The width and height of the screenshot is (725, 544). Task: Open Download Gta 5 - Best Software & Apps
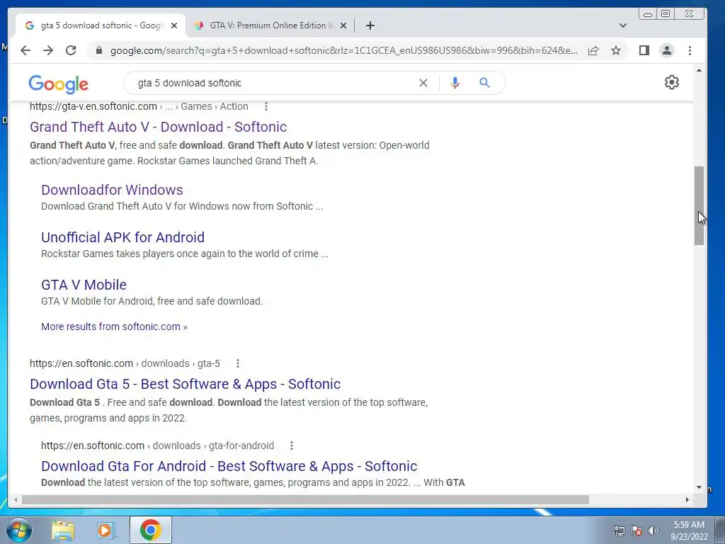[185, 384]
